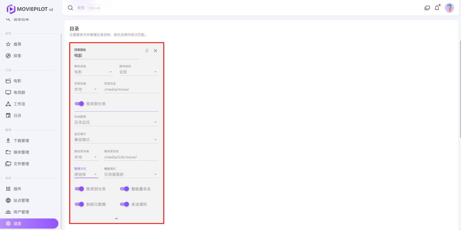Remove the 电影 directory card with X
461x230 pixels.
coord(156,51)
